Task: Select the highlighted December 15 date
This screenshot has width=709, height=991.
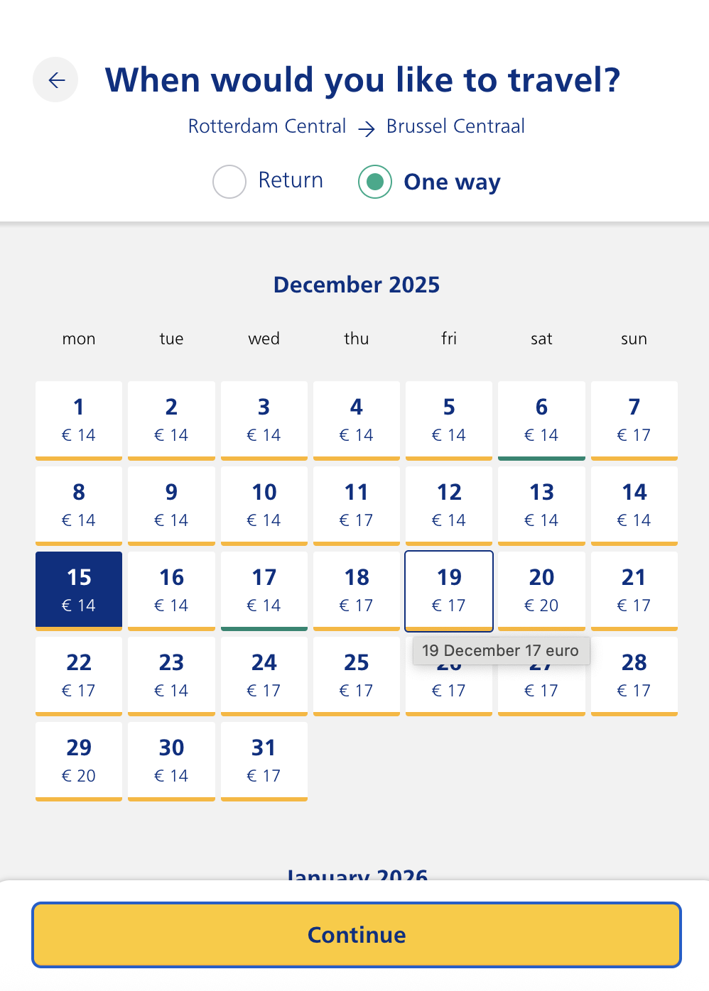Action: [x=79, y=590]
